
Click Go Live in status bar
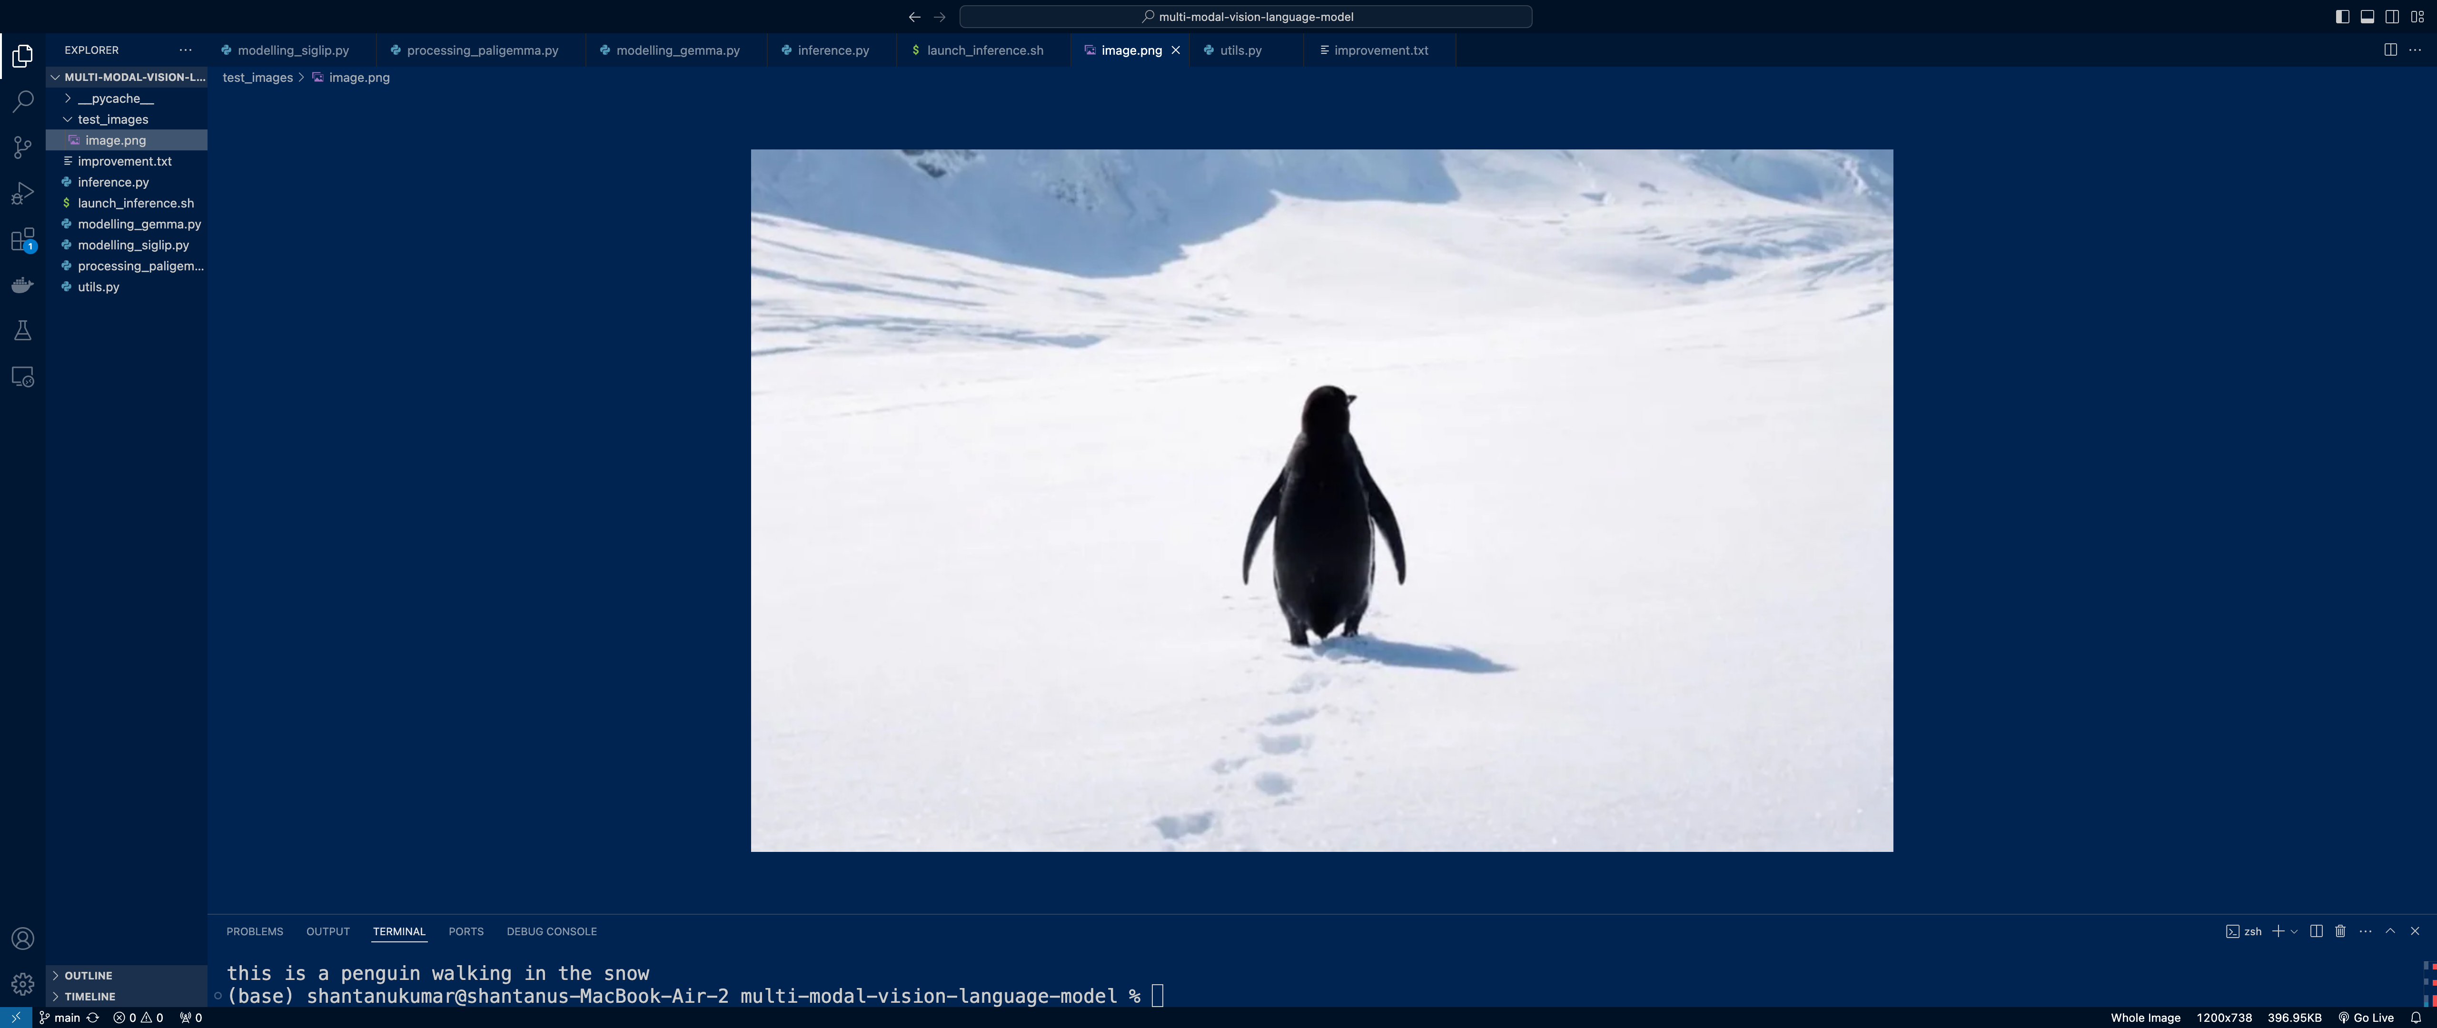[x=2365, y=1018]
